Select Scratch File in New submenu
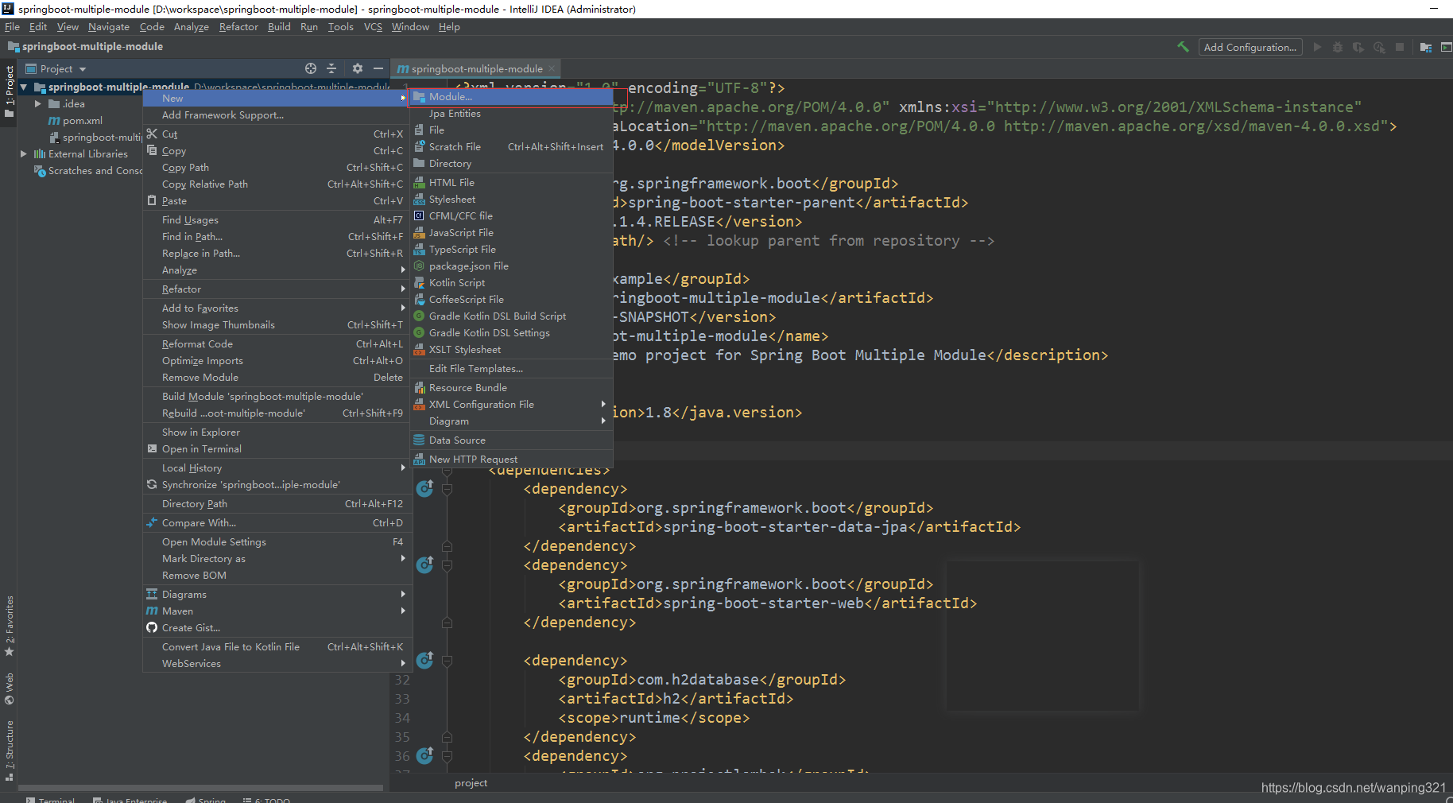Screen dimensions: 1453x803 tap(511, 147)
